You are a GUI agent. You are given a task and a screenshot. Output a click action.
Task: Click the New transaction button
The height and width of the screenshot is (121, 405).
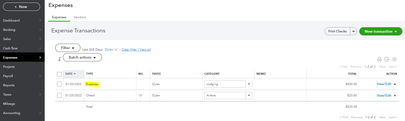(380, 31)
